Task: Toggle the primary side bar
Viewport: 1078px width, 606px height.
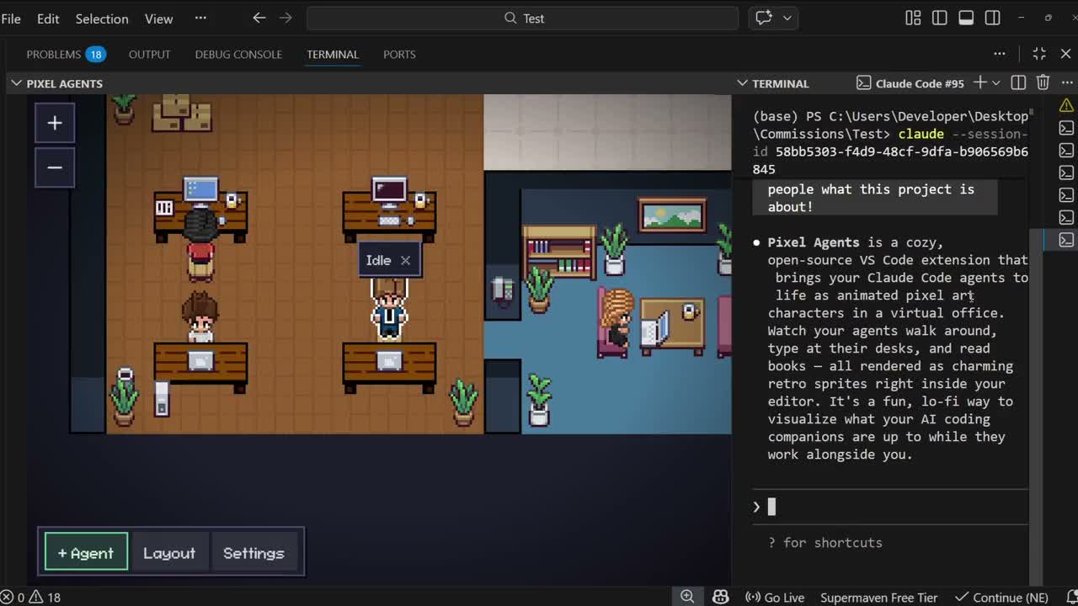Action: click(940, 18)
